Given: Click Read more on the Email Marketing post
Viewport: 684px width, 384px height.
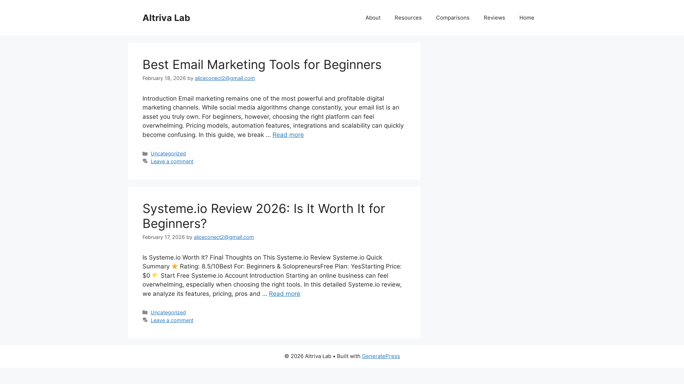Looking at the screenshot, I should [288, 135].
